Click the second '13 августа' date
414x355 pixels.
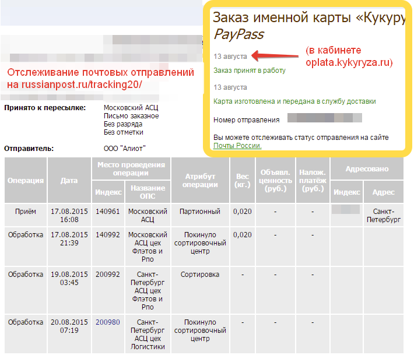coord(230,87)
